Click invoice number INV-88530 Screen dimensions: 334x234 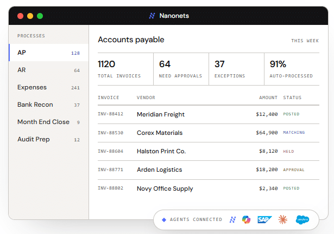(x=110, y=133)
